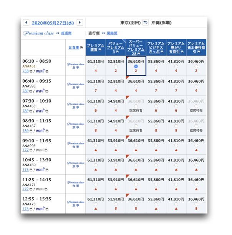Viewport: 232px width, 235px height.
Task: Select 51,910円 fare for ANA473
Action: (x=116, y=204)
